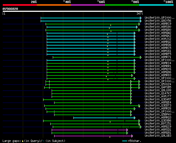This screenshot has height=143, width=176.
Task: Click the green ~80% identity legend segment
Action: [122, 5]
